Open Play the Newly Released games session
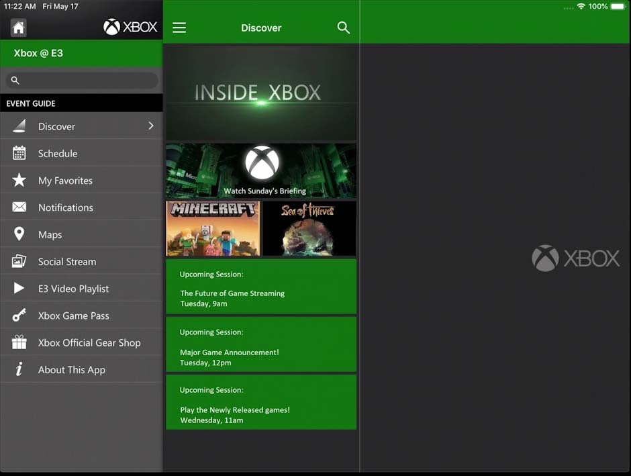This screenshot has width=631, height=476. tap(261, 402)
